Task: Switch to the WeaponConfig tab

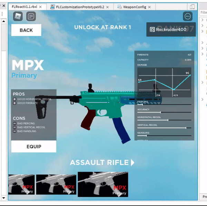Action: click(135, 7)
